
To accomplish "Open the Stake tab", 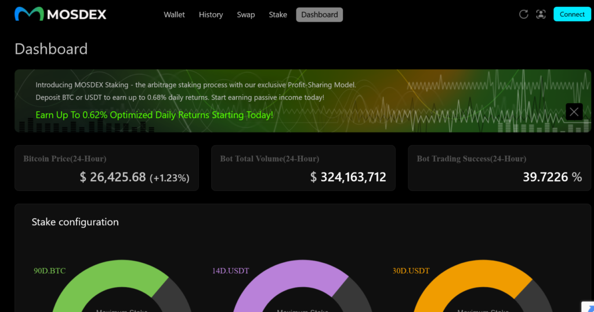I will pos(278,14).
